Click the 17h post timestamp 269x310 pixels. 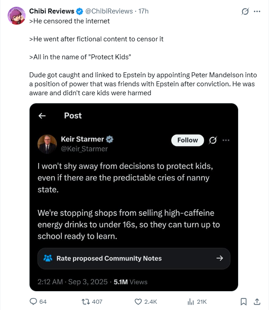(x=143, y=11)
